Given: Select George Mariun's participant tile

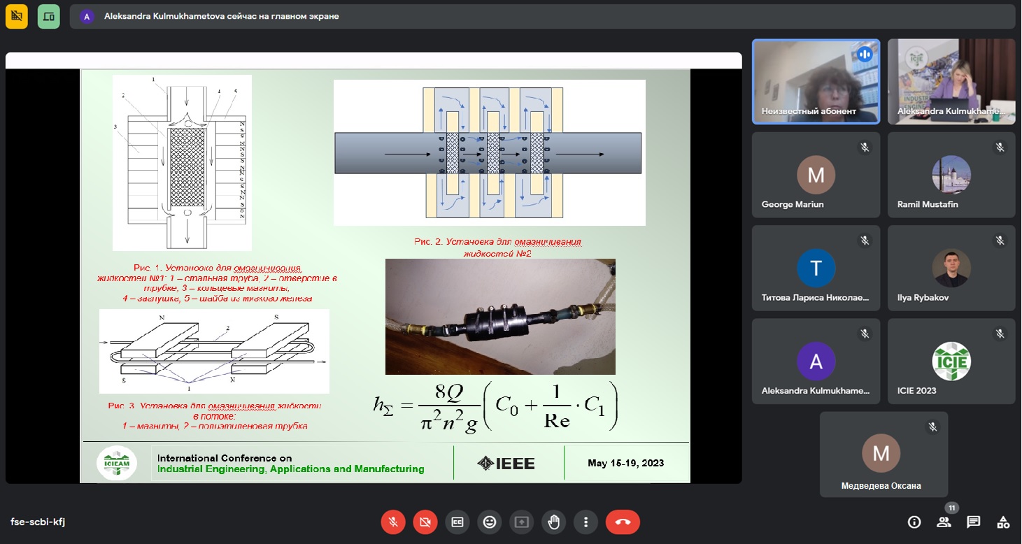Looking at the screenshot, I should coord(816,175).
